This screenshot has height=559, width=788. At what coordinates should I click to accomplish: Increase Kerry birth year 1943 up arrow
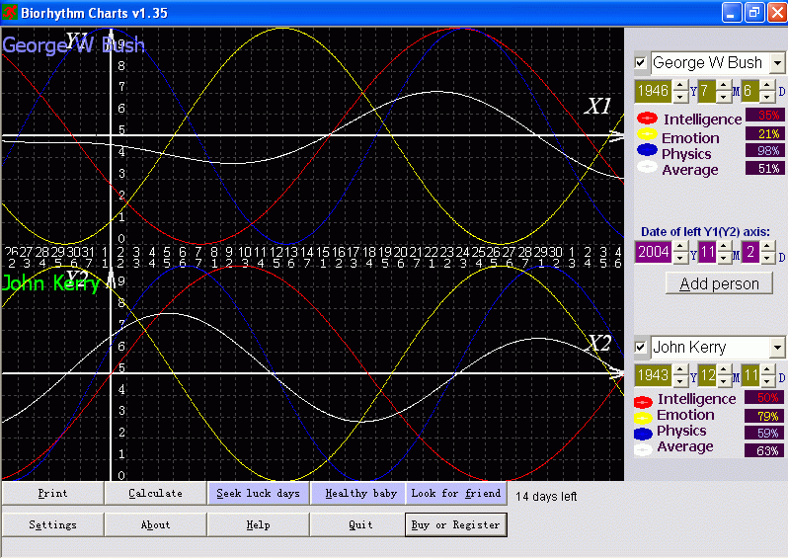click(680, 370)
